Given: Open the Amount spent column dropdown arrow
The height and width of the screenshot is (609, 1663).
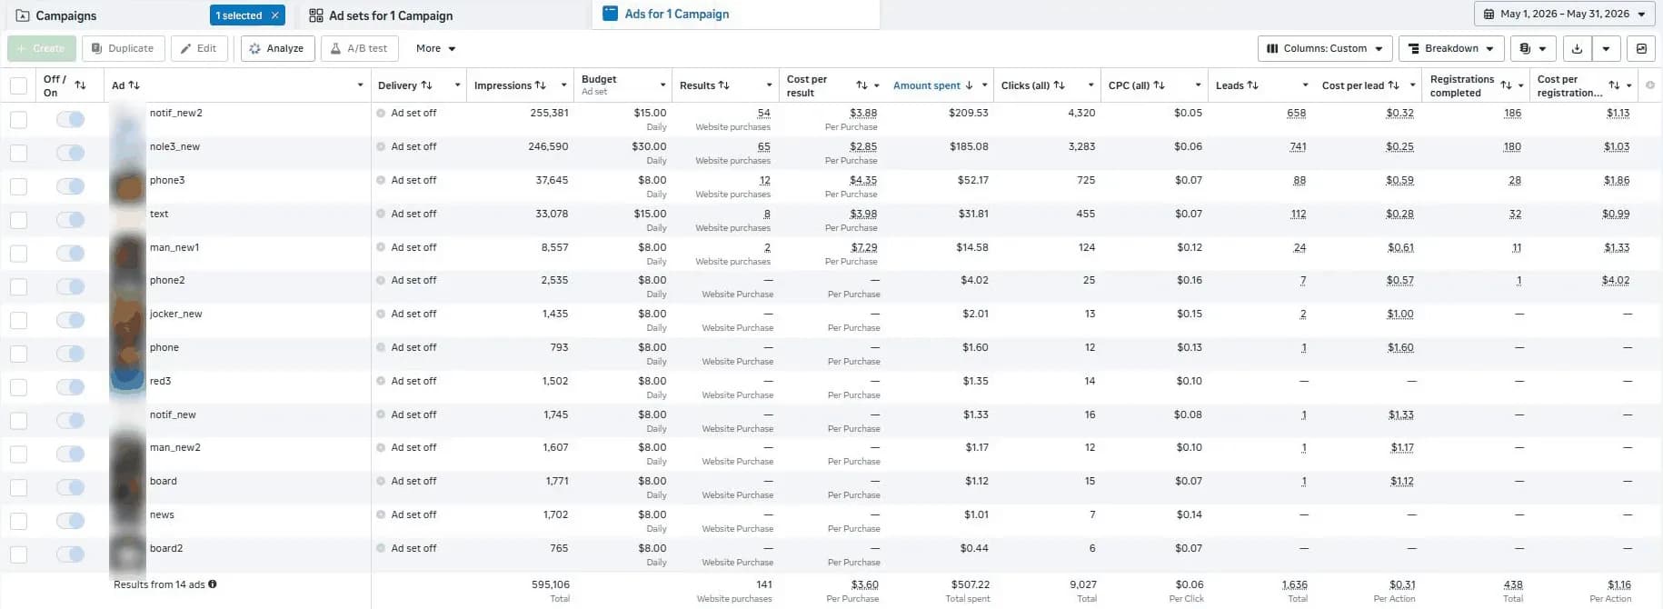Looking at the screenshot, I should coord(984,85).
